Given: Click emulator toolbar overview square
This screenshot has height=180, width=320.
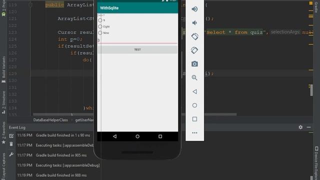Looking at the screenshot, I should pos(194,119).
